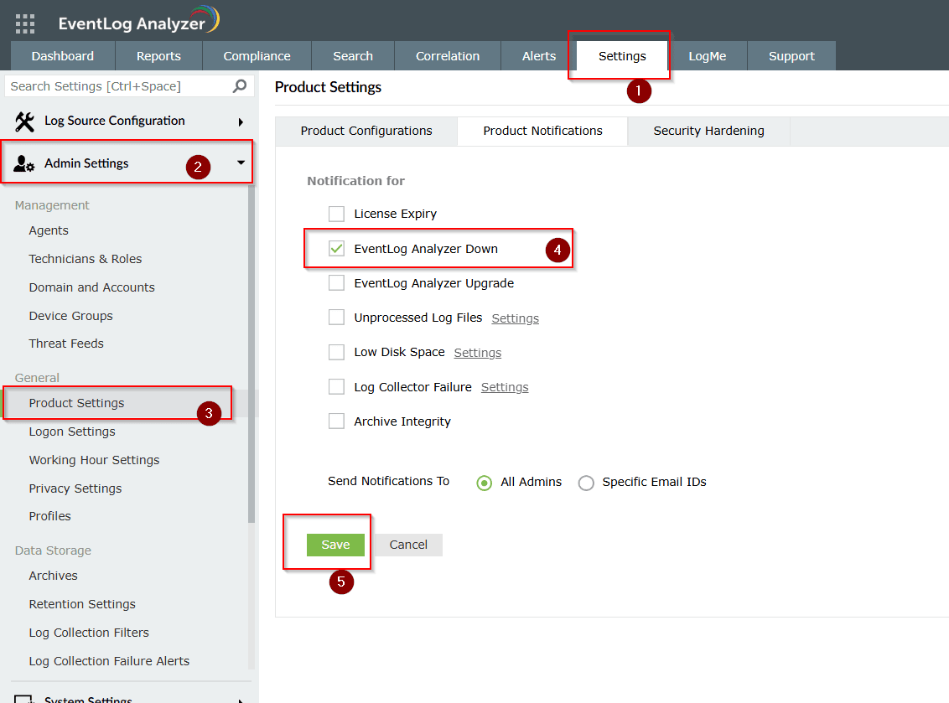The width and height of the screenshot is (949, 703).
Task: Select the Settings tab
Action: click(x=622, y=55)
